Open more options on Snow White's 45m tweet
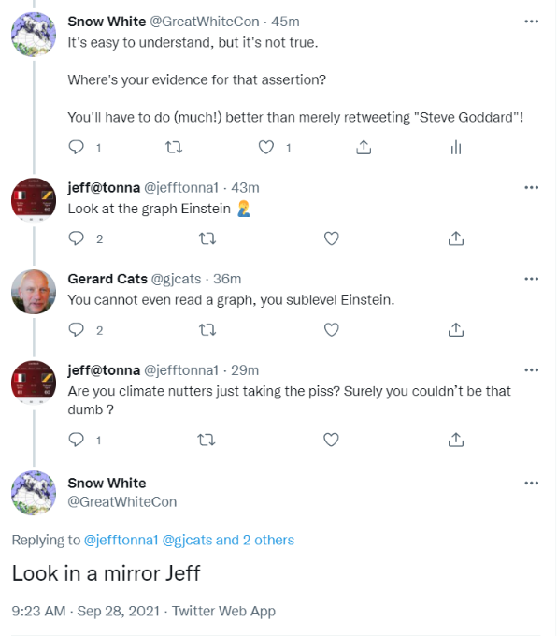Image resolution: width=557 pixels, height=636 pixels. click(x=532, y=22)
